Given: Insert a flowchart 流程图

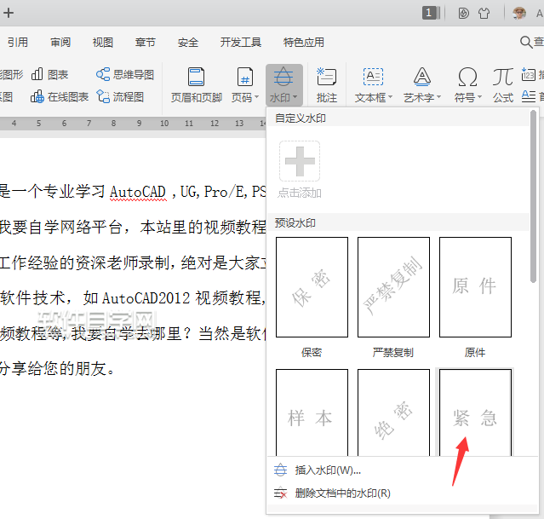Looking at the screenshot, I should point(120,97).
